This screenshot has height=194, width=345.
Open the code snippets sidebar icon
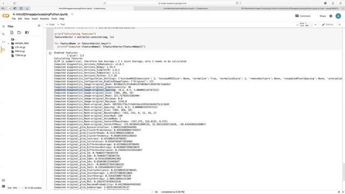click(x=3, y=42)
